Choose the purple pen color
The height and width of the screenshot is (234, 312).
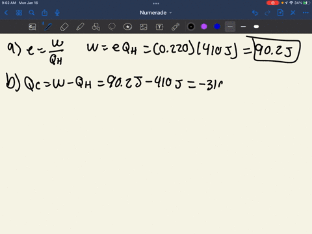[204, 27]
